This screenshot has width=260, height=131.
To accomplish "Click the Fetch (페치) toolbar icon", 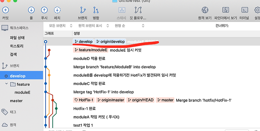I will point(57,10).
